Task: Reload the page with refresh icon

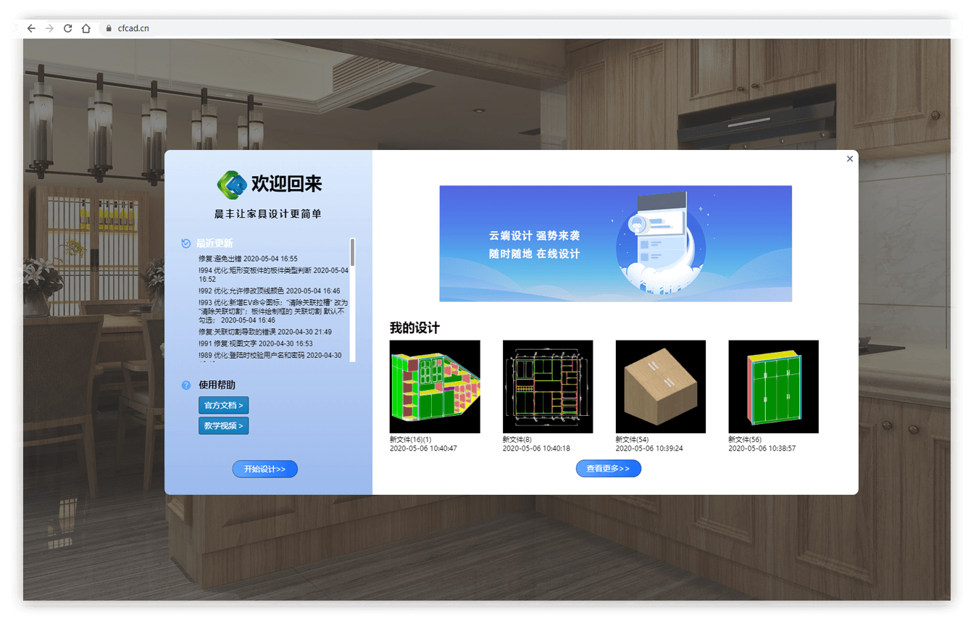Action: (68, 28)
